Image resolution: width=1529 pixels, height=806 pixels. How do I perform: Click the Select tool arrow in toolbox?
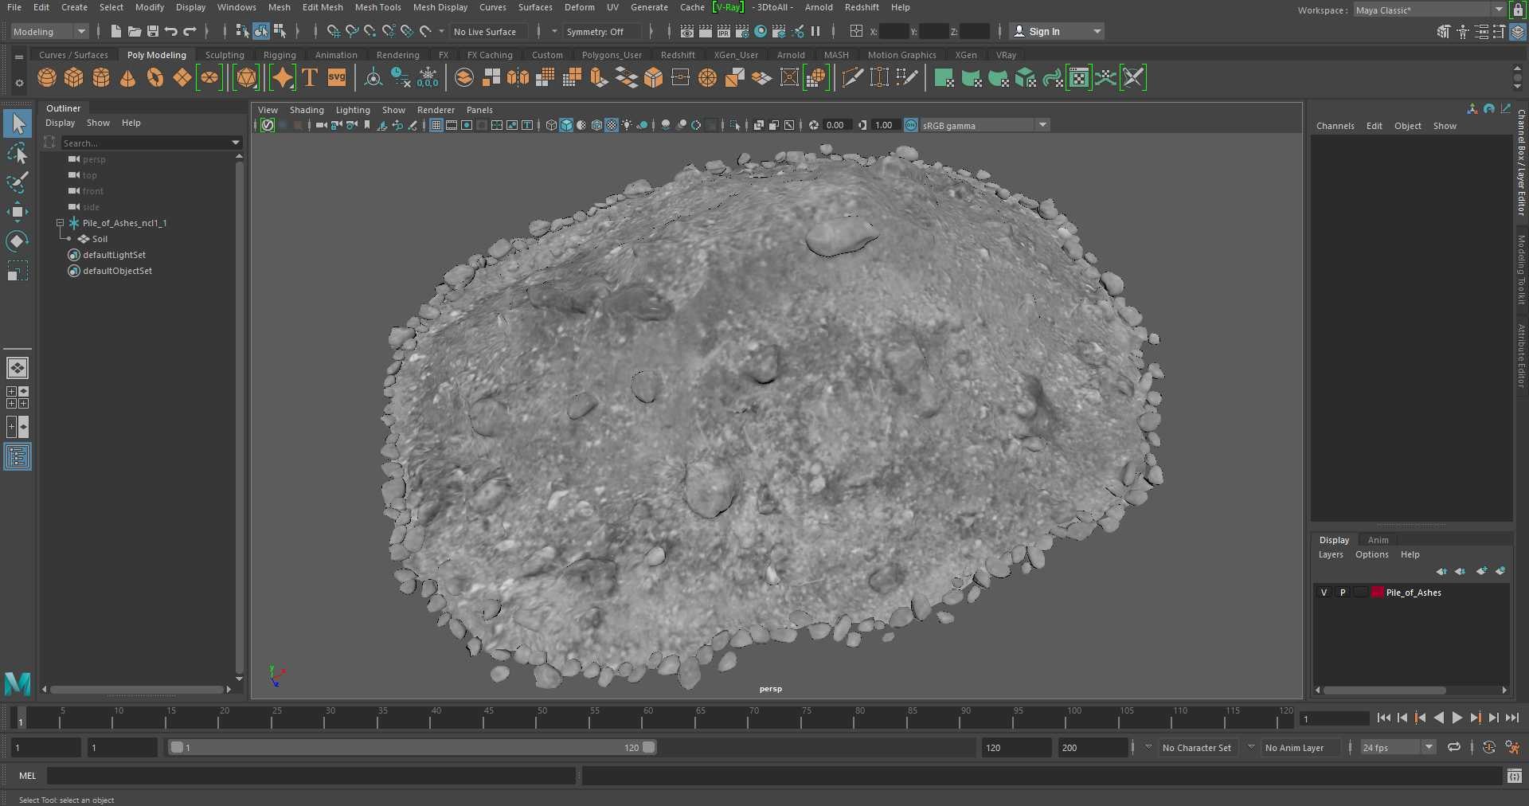point(18,123)
